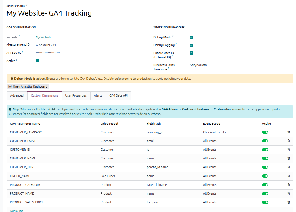Click the PRODUCT_SALES_PRICE parameter name cell
Screen dimensions: 296x212
(27, 202)
